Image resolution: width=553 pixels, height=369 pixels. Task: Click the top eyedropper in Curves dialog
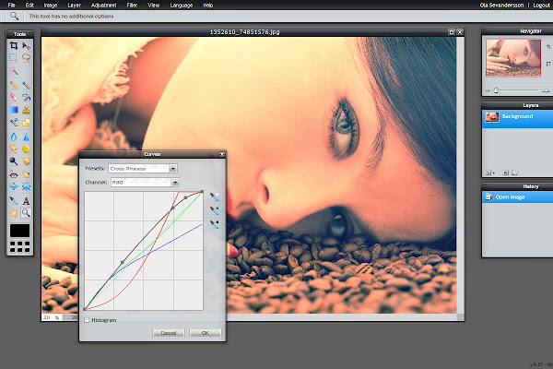214,196
